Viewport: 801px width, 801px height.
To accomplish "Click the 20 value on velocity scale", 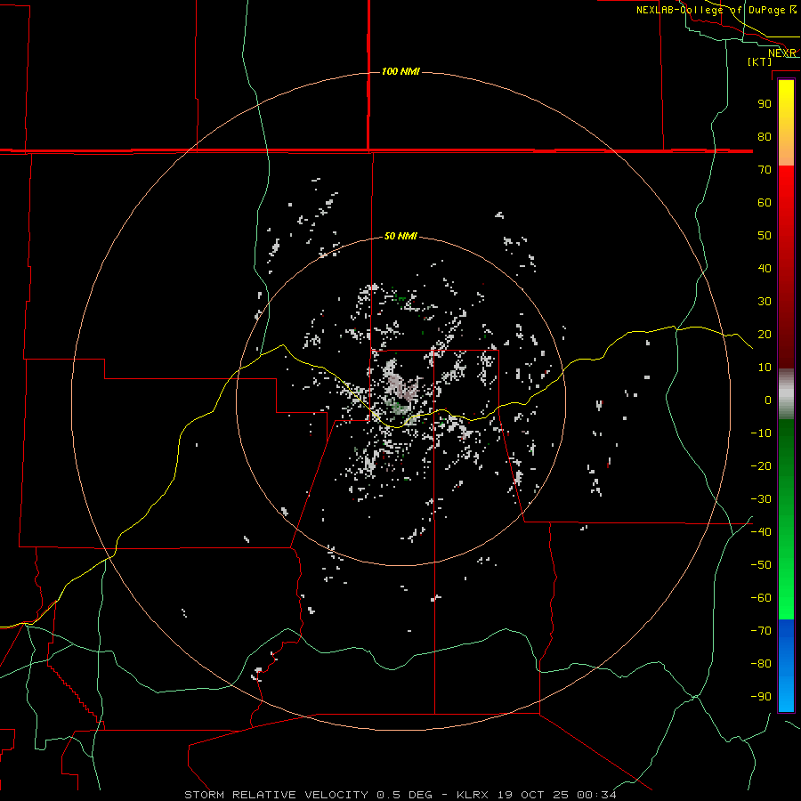I will coord(765,335).
